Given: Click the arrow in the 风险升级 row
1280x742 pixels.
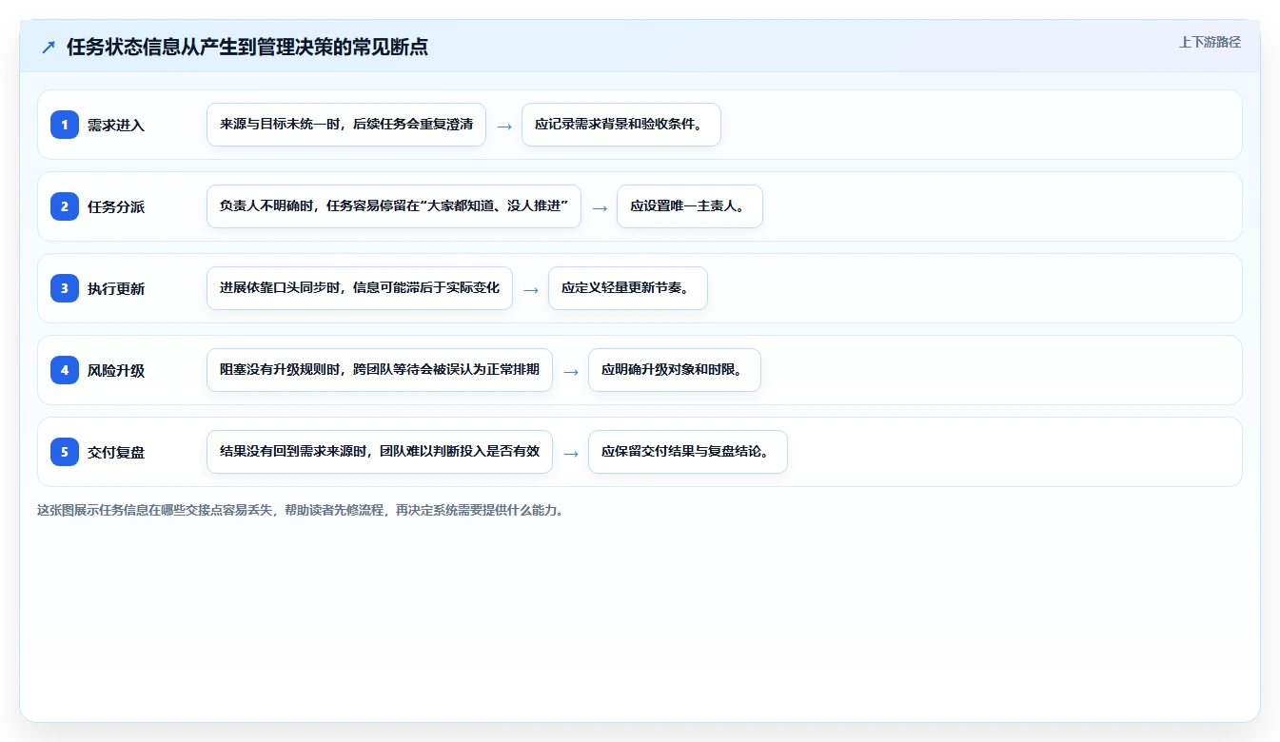Looking at the screenshot, I should tap(571, 371).
